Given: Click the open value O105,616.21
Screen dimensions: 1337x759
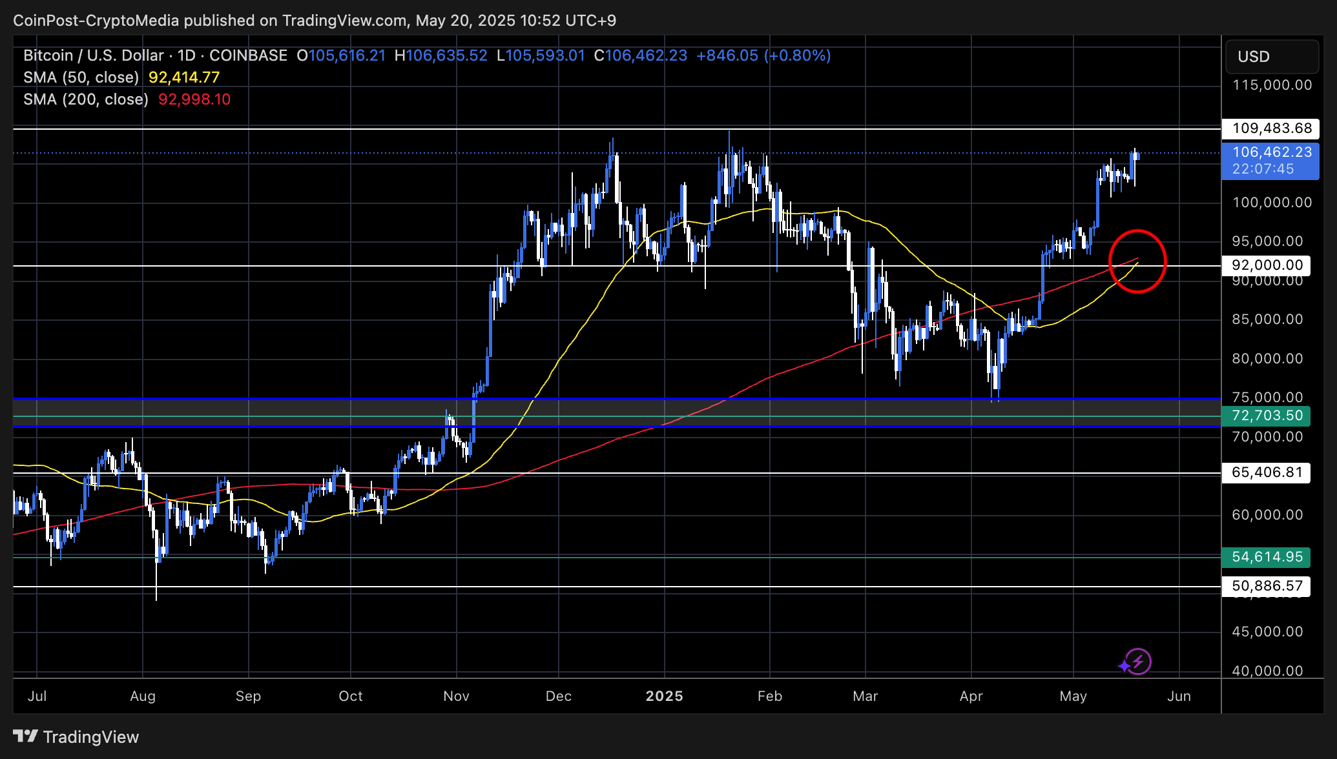Looking at the screenshot, I should [x=341, y=56].
